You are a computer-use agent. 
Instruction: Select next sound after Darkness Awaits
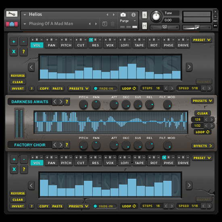[x=61, y=102]
